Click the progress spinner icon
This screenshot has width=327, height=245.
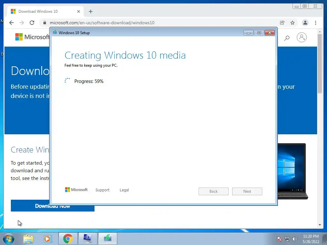click(67, 81)
